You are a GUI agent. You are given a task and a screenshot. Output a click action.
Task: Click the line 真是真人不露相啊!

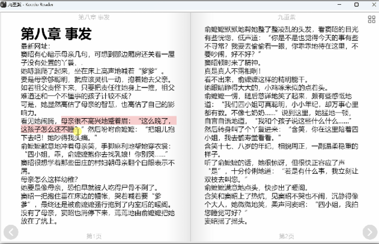coord(233,71)
